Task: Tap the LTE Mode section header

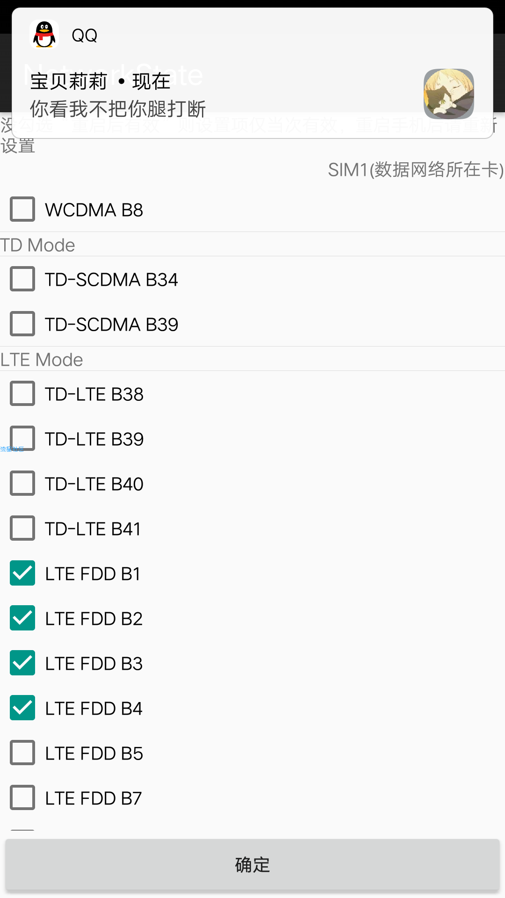Action: point(42,360)
